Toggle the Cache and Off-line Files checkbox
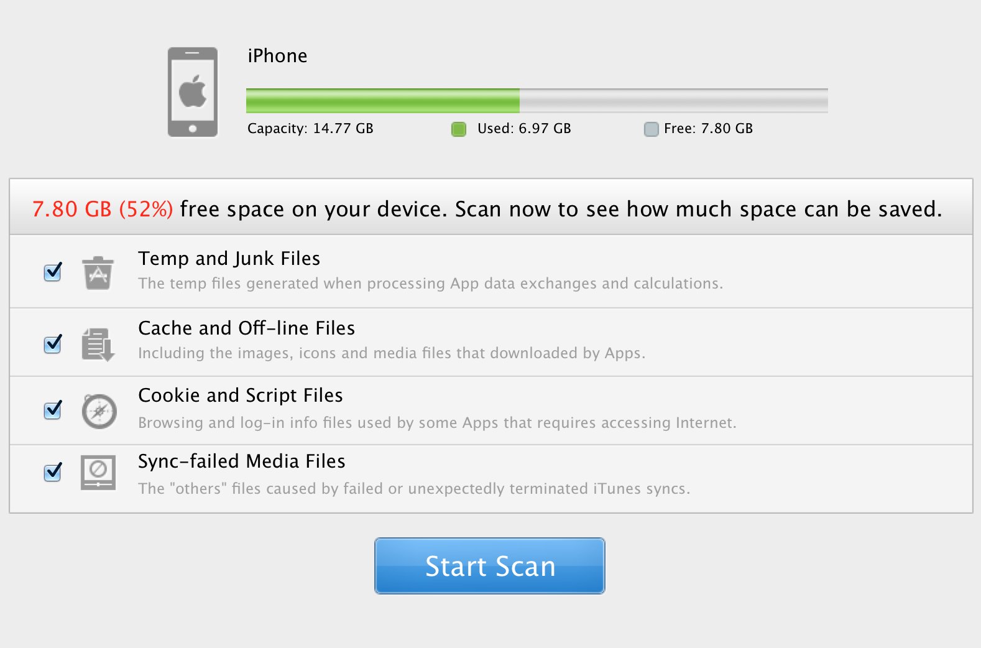Image resolution: width=981 pixels, height=648 pixels. click(53, 343)
